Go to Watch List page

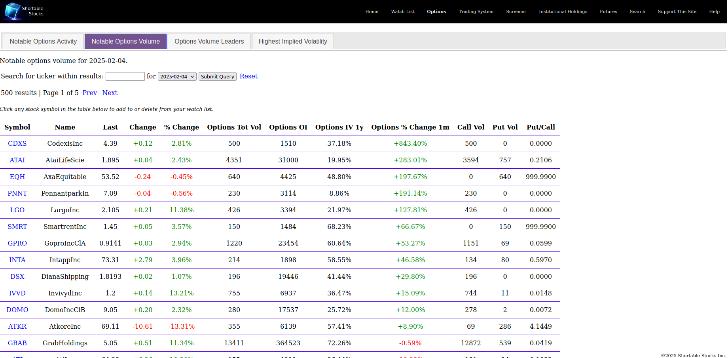point(402,11)
